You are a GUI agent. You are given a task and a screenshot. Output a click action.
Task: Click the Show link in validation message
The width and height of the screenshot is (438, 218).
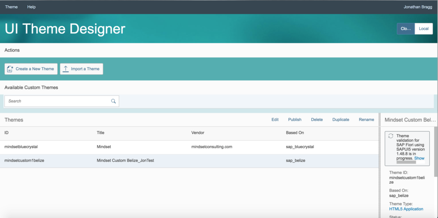click(x=419, y=158)
